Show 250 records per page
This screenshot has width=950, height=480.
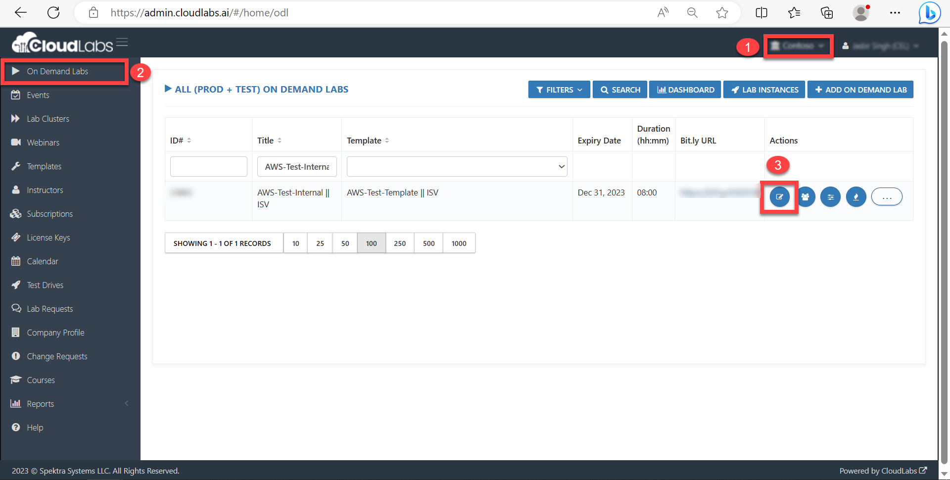tap(400, 243)
